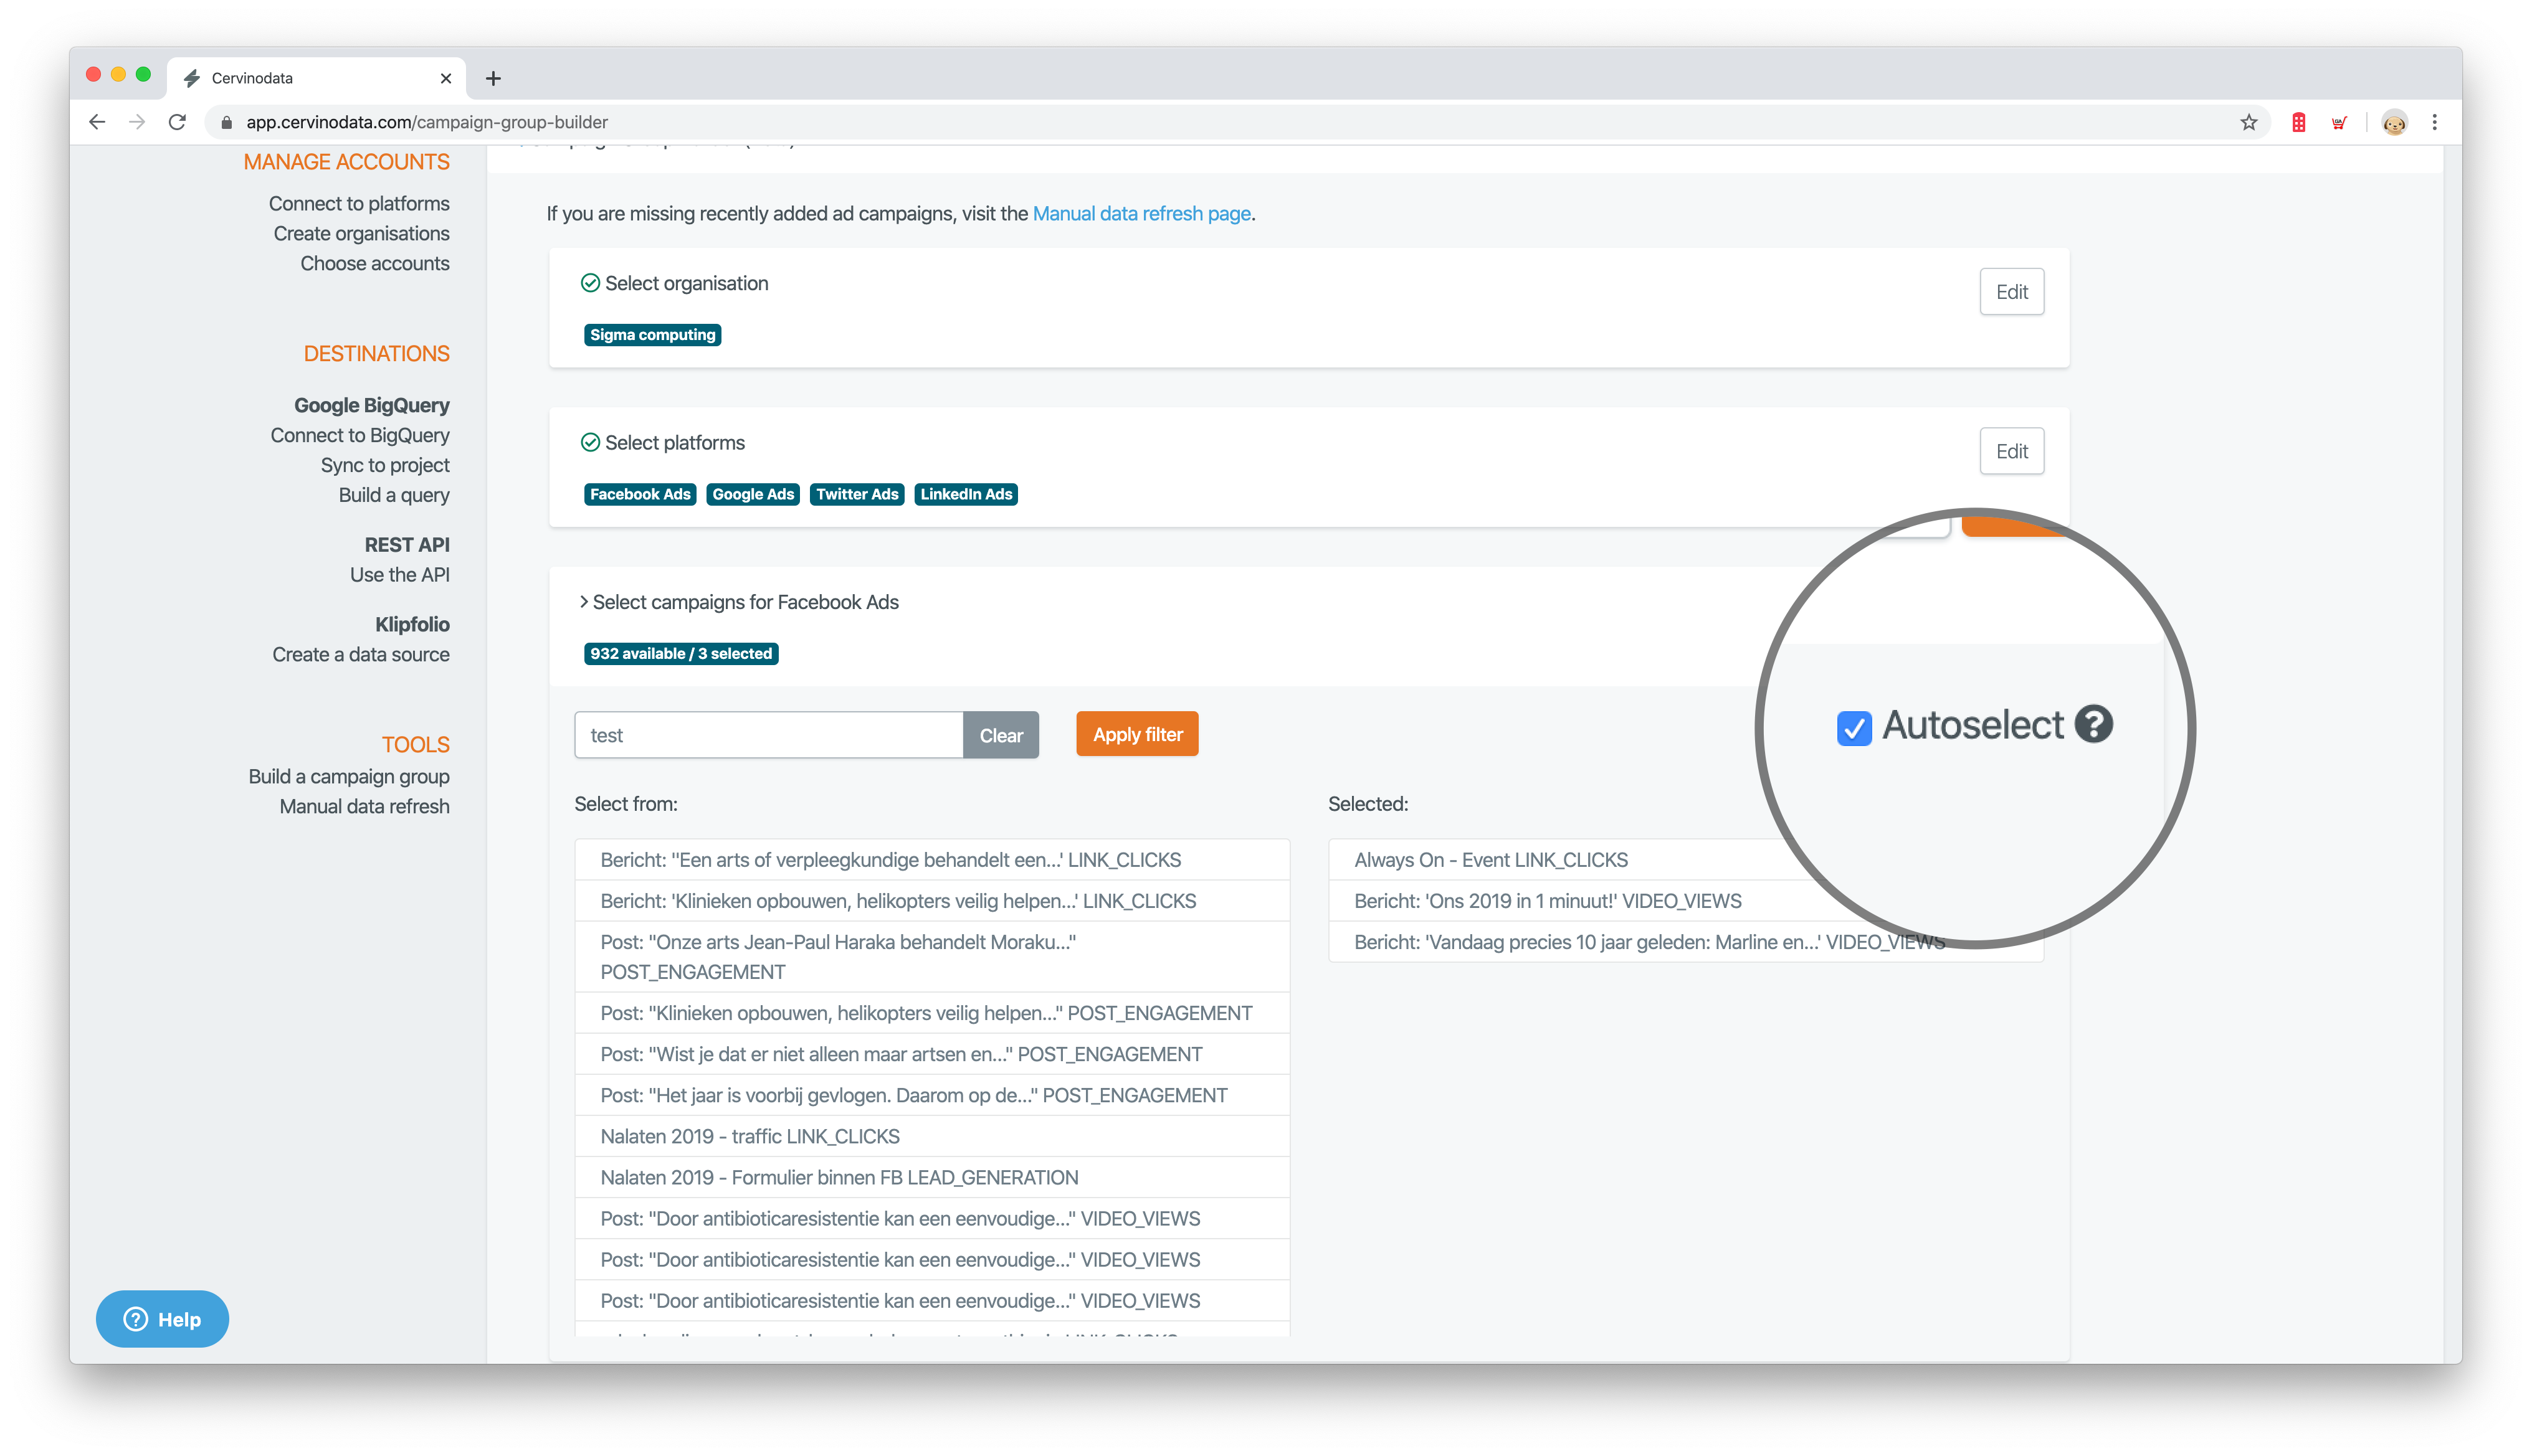The image size is (2532, 1456).
Task: Open the Help widget button
Action: coord(162,1319)
